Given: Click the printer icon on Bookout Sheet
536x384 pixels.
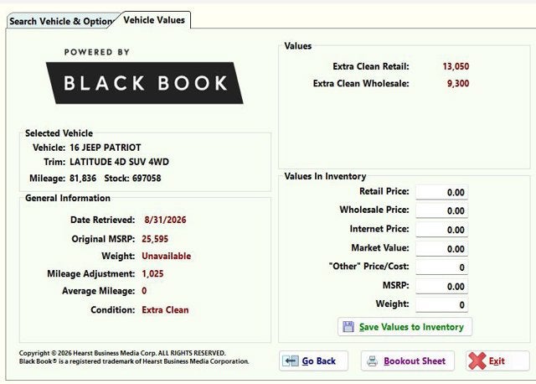Looking at the screenshot, I should tap(372, 361).
